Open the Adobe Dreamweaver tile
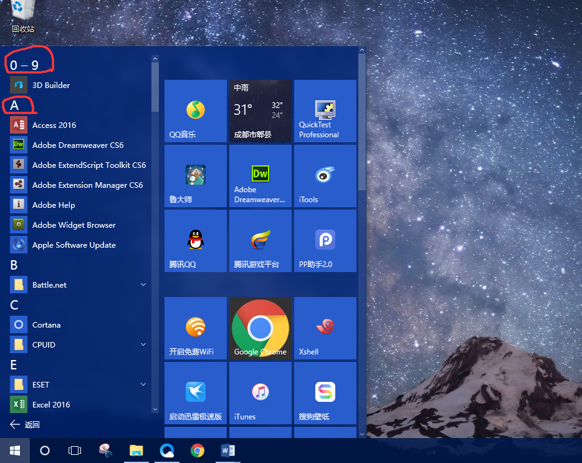 pos(260,176)
